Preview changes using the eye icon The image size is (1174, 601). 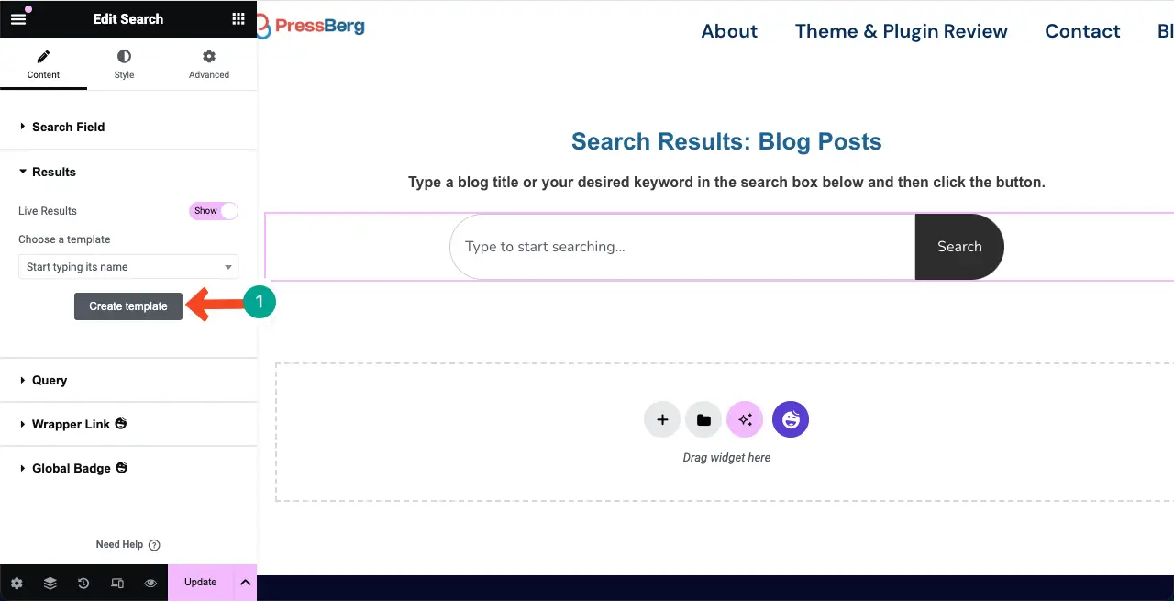pyautogui.click(x=150, y=582)
